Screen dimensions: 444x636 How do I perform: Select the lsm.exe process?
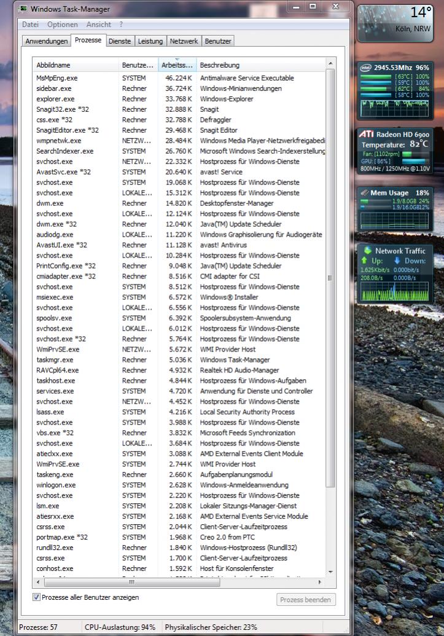(x=179, y=506)
